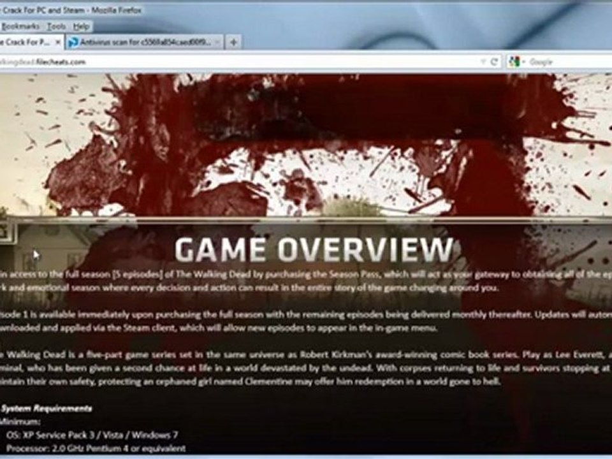The image size is (612, 459).
Task: Click the 'Minimum:' label
Action: pos(20,421)
